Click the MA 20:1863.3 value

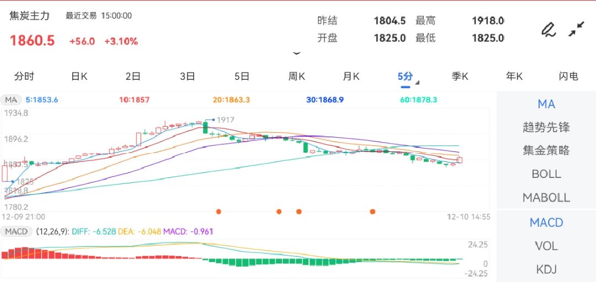point(231,100)
